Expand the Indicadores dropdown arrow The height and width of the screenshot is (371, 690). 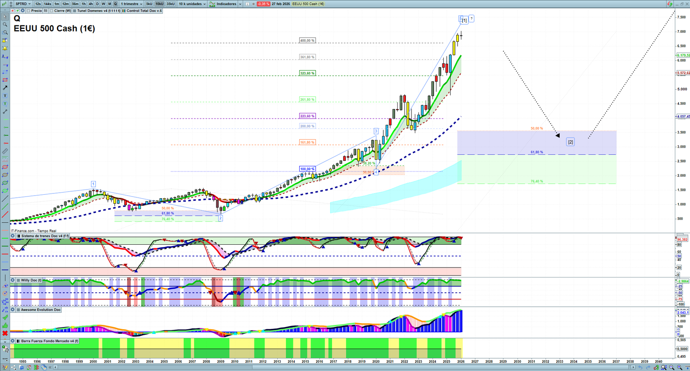(x=240, y=4)
